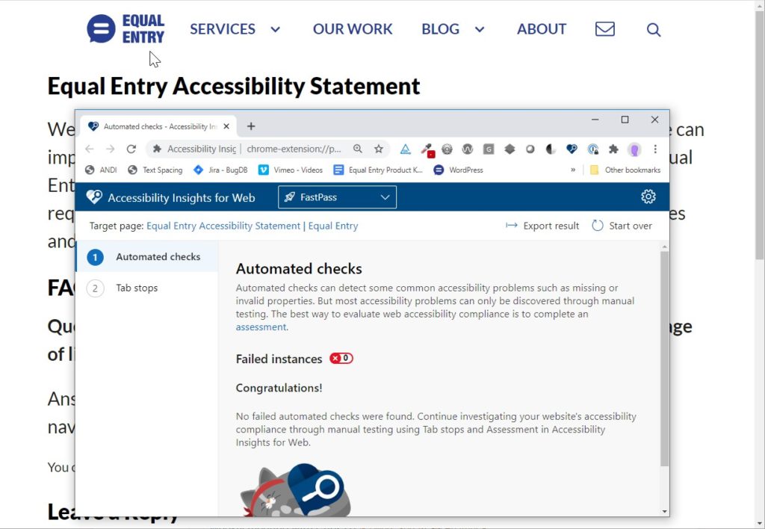Reload the page in Chrome
Image resolution: width=765 pixels, height=529 pixels.
[x=131, y=149]
